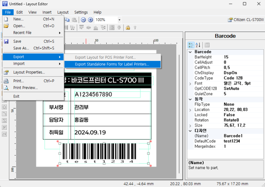Click the Categorized view icon in properties
This screenshot has width=265, height=187.
(x=191, y=45)
